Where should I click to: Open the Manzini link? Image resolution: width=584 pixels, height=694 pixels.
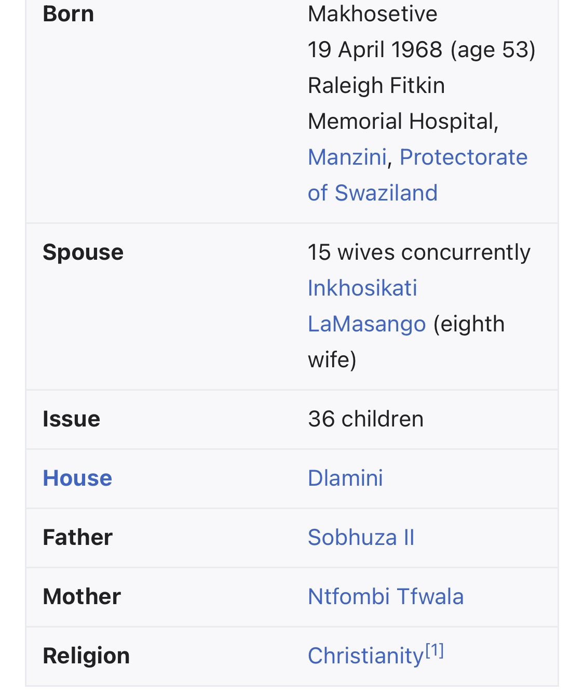(x=347, y=157)
